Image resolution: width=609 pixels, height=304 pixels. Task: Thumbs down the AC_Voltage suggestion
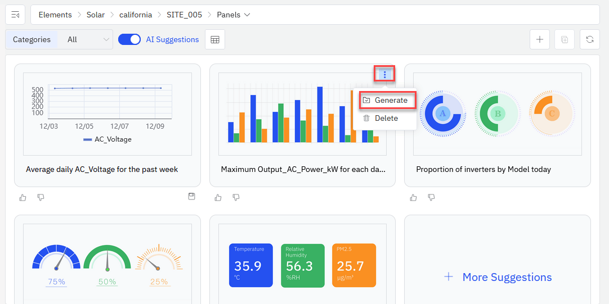[x=41, y=197]
